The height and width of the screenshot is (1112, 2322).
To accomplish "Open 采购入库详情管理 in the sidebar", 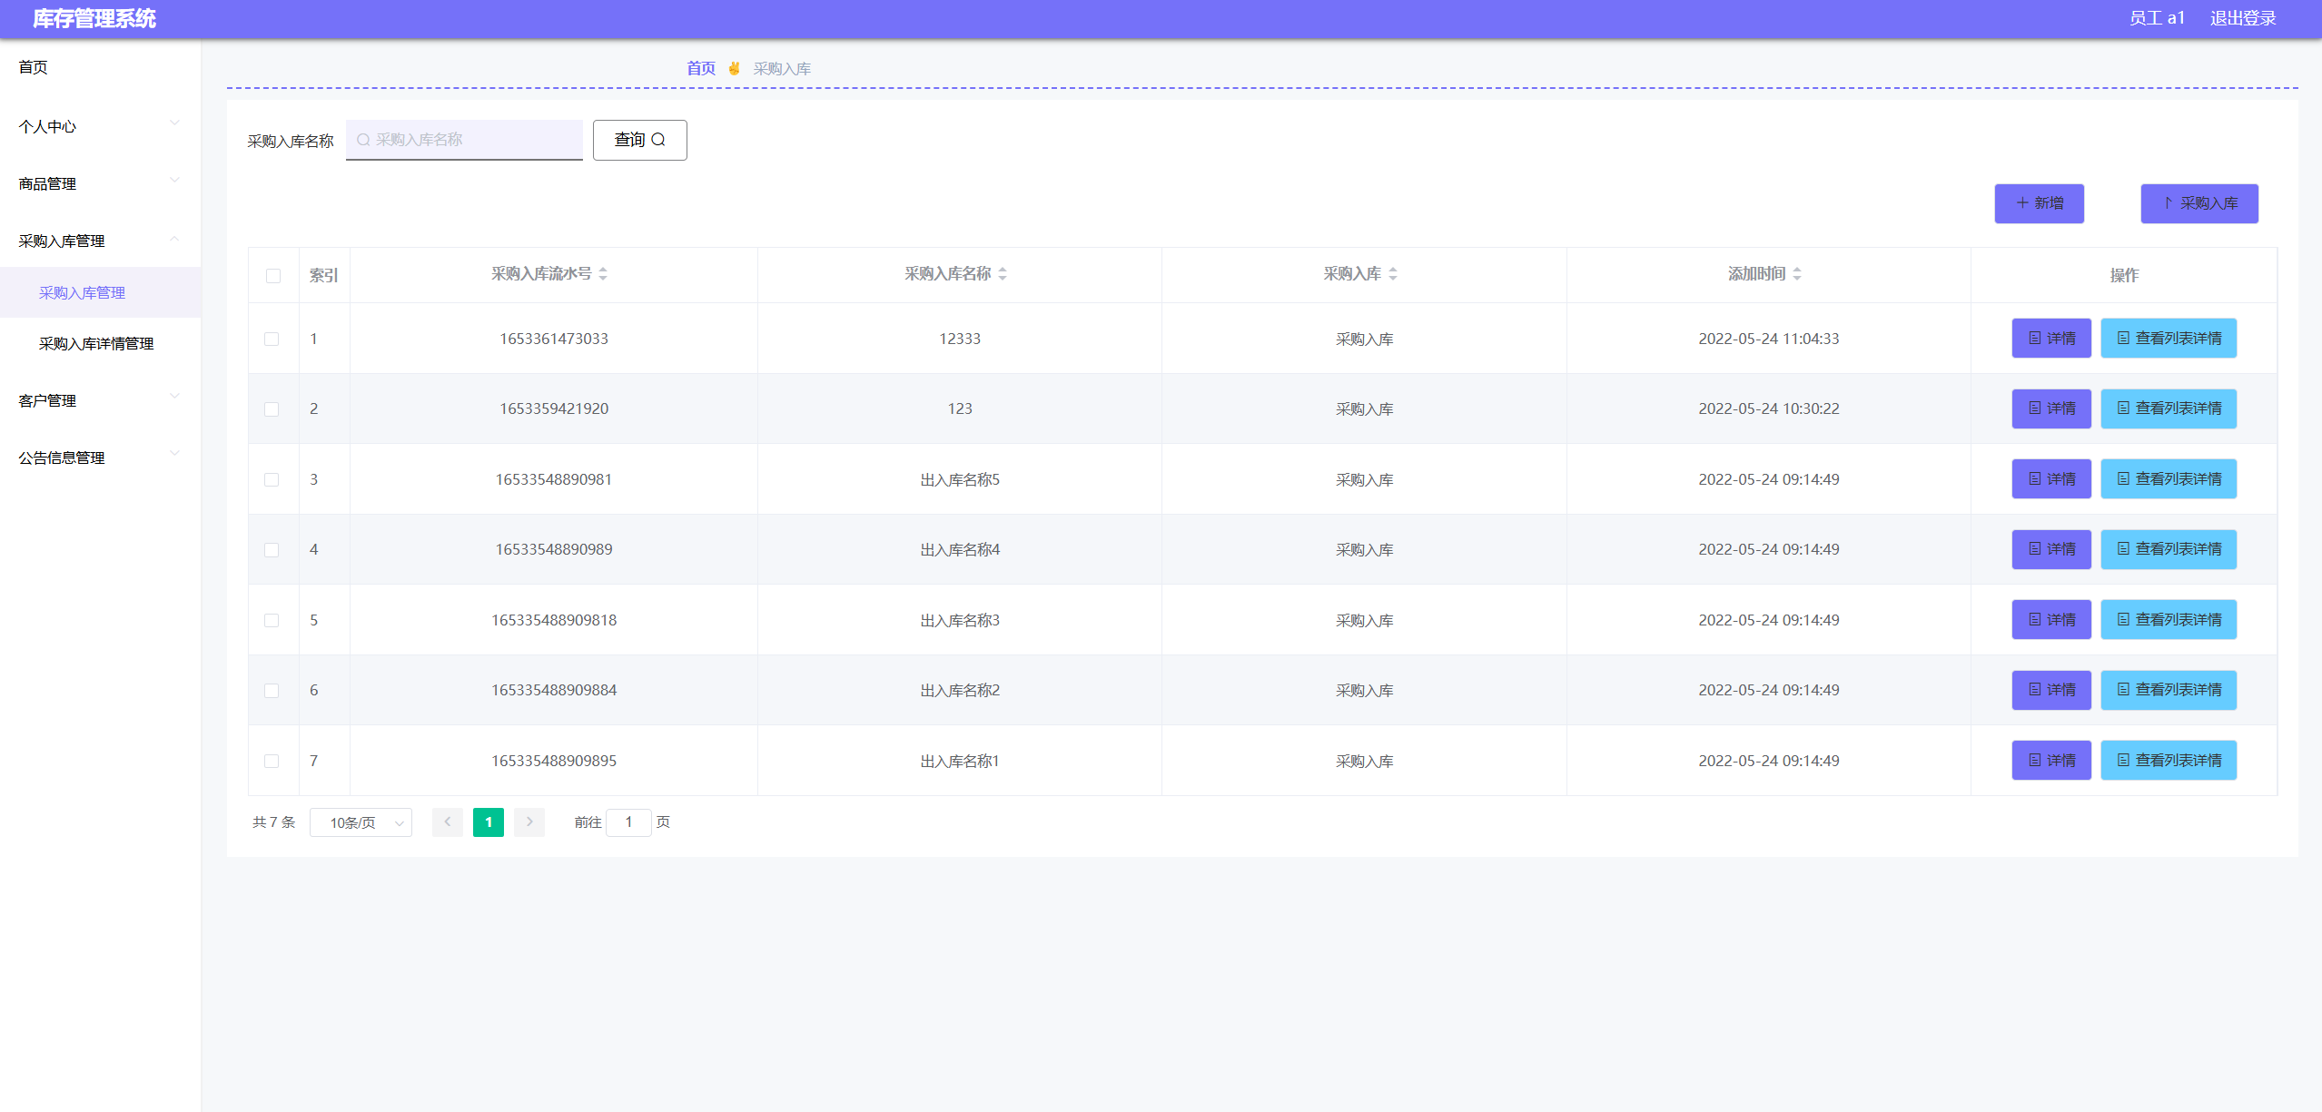I will point(96,343).
